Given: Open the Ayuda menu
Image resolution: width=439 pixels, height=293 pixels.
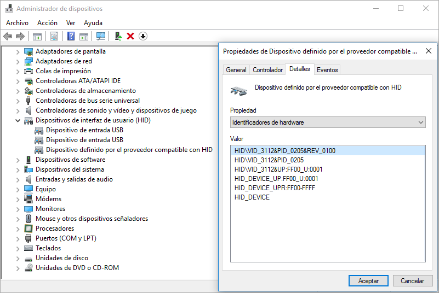Looking at the screenshot, I should pyautogui.click(x=93, y=23).
